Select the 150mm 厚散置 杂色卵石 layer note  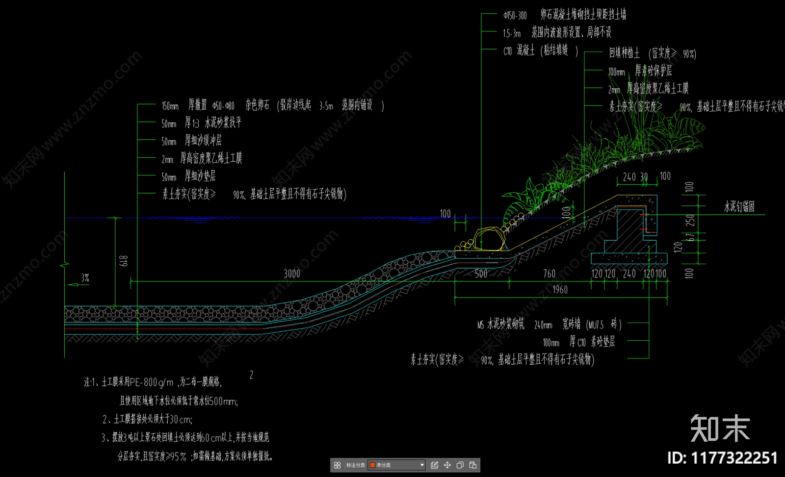pyautogui.click(x=272, y=105)
